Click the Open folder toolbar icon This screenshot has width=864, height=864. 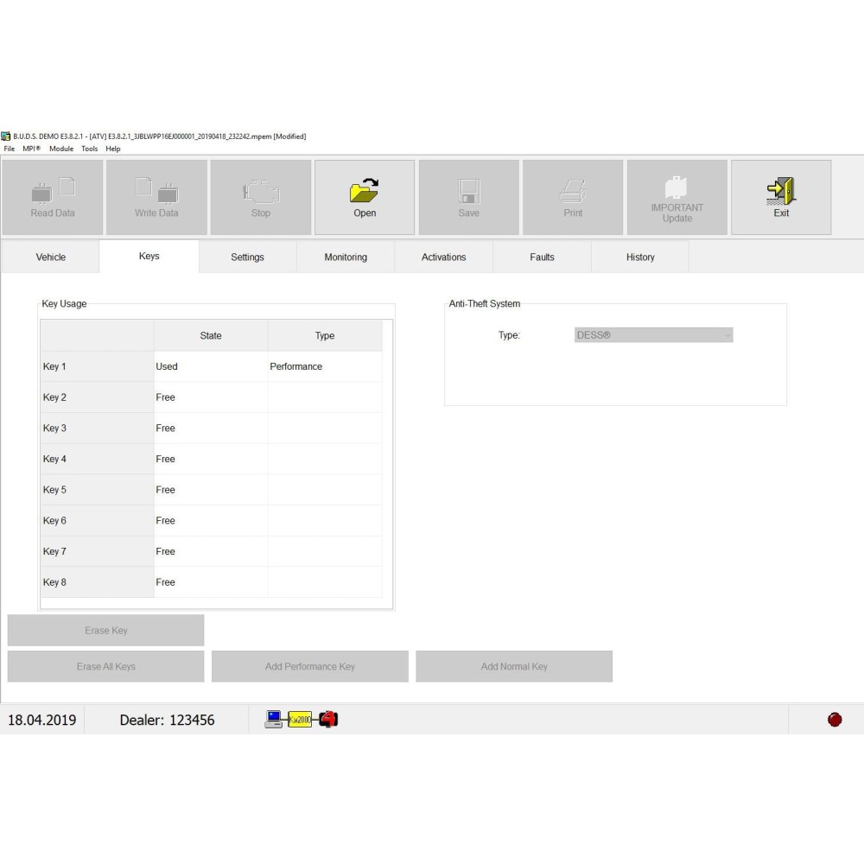365,191
